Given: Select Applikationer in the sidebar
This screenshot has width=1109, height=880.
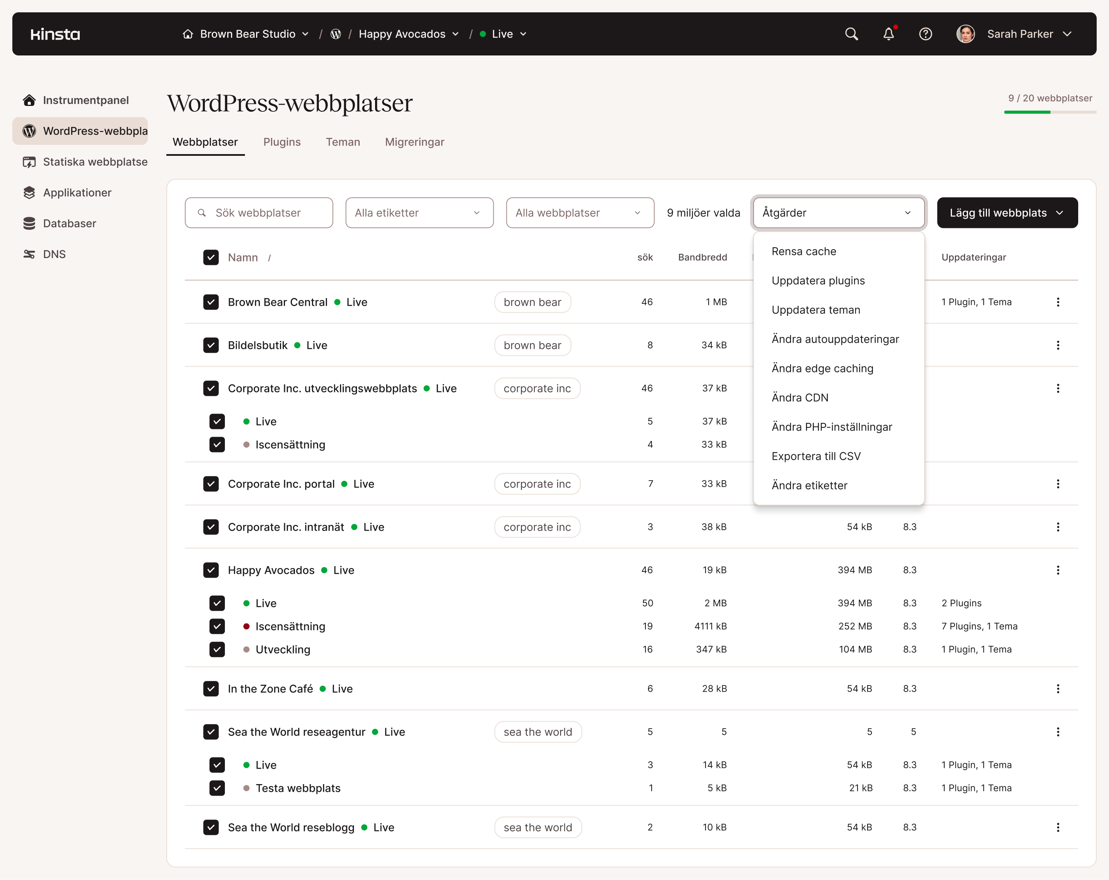Looking at the screenshot, I should pos(77,192).
